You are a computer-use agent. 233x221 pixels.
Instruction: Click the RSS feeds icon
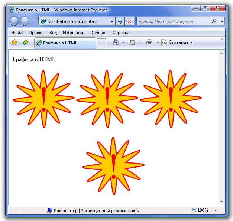[x=132, y=43]
